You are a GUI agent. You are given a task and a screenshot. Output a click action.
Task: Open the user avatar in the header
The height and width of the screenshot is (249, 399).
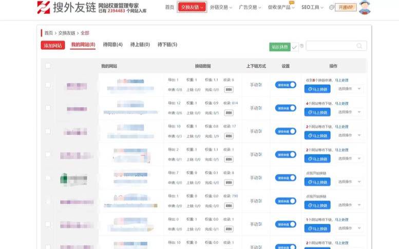365,7
